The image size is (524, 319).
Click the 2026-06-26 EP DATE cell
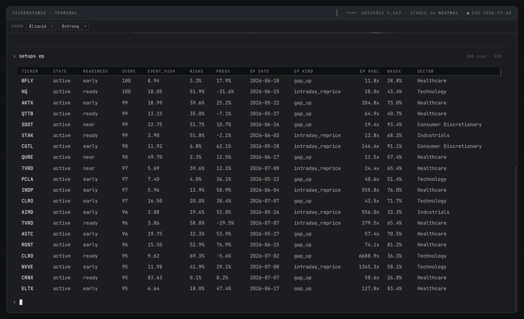264,125
